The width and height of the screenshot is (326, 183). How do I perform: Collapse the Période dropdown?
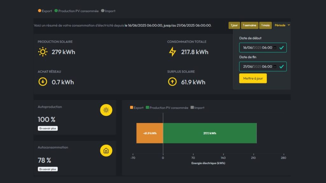click(282, 25)
